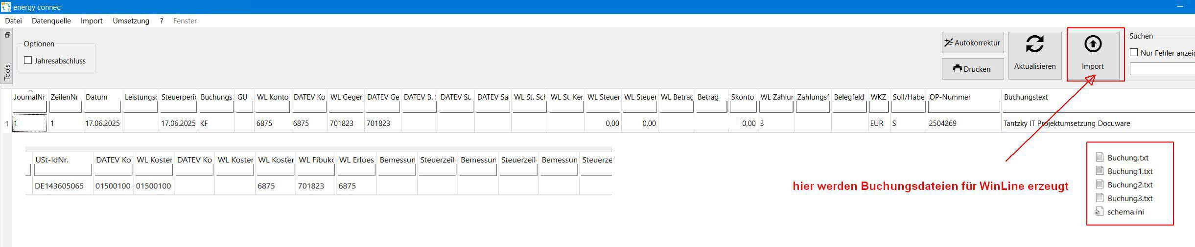The width and height of the screenshot is (1195, 247).
Task: Open the Umsetzung menu
Action: coord(131,21)
